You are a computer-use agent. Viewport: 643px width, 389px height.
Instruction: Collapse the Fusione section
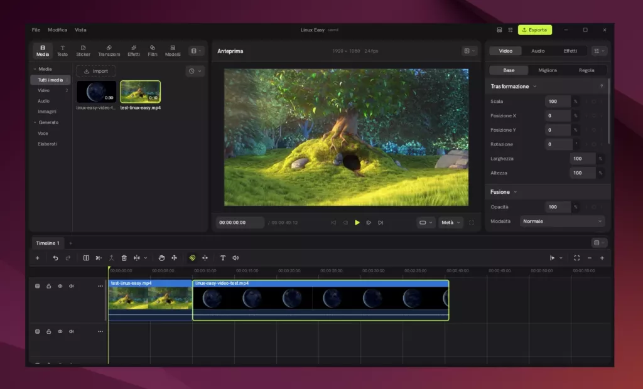516,192
